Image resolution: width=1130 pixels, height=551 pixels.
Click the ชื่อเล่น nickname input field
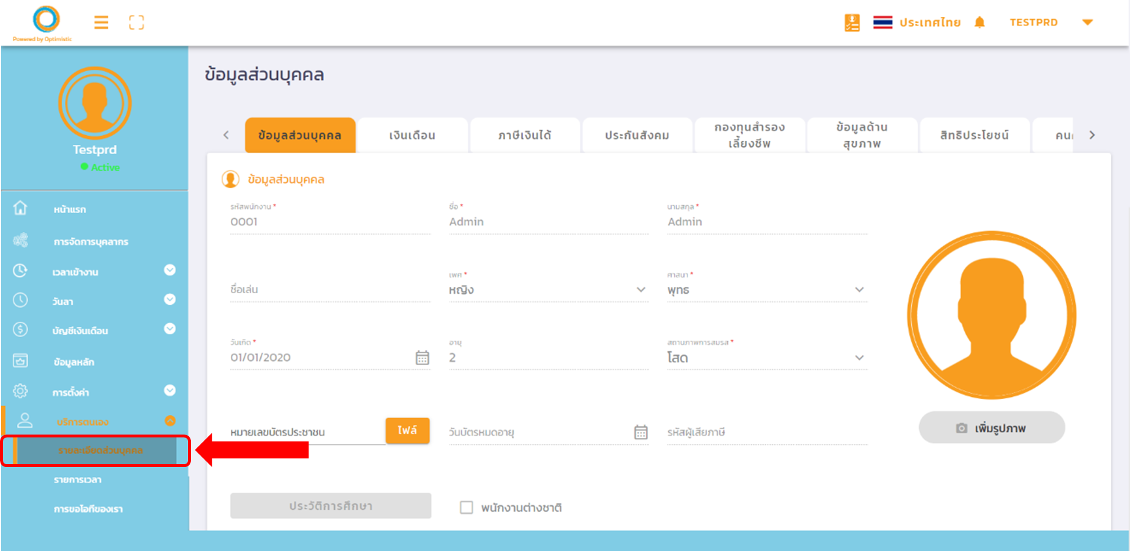[329, 290]
